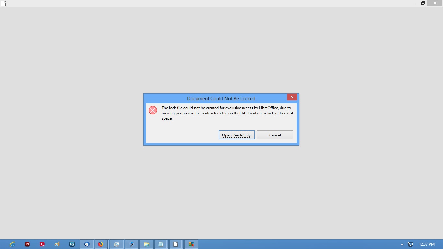Click the lock file error message text
Screen dimensions: 443x249
[x=228, y=113]
